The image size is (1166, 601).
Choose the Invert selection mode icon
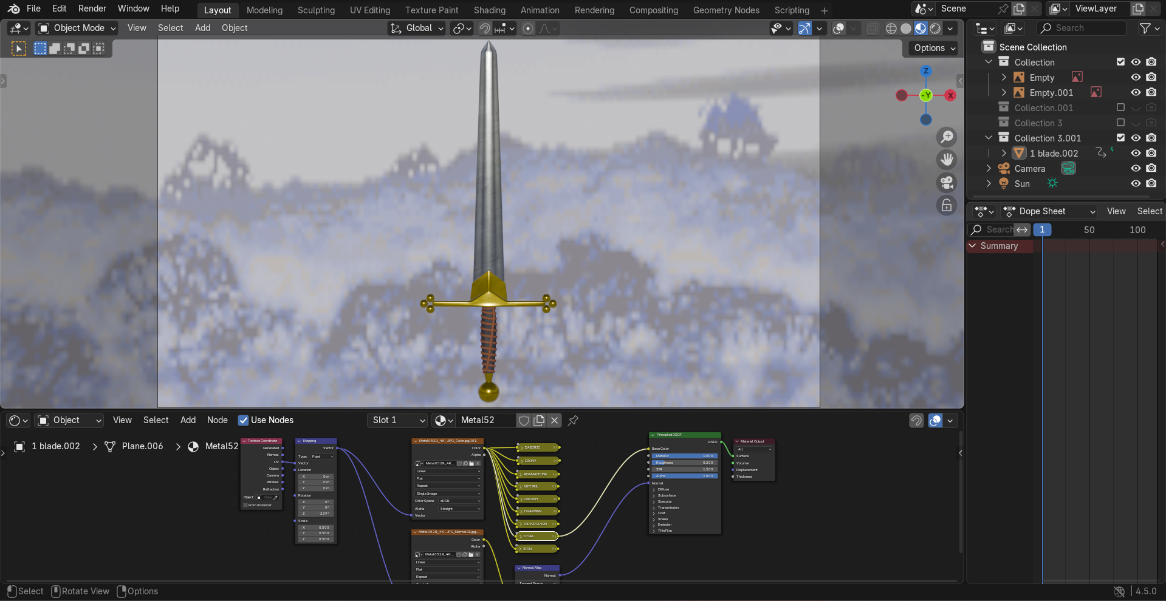point(84,49)
